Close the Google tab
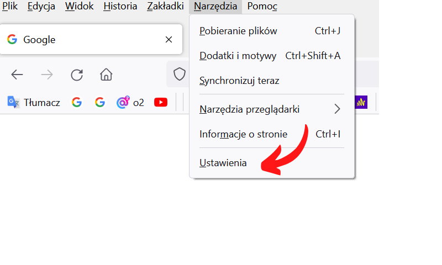This screenshot has height=265, width=442. (x=169, y=39)
